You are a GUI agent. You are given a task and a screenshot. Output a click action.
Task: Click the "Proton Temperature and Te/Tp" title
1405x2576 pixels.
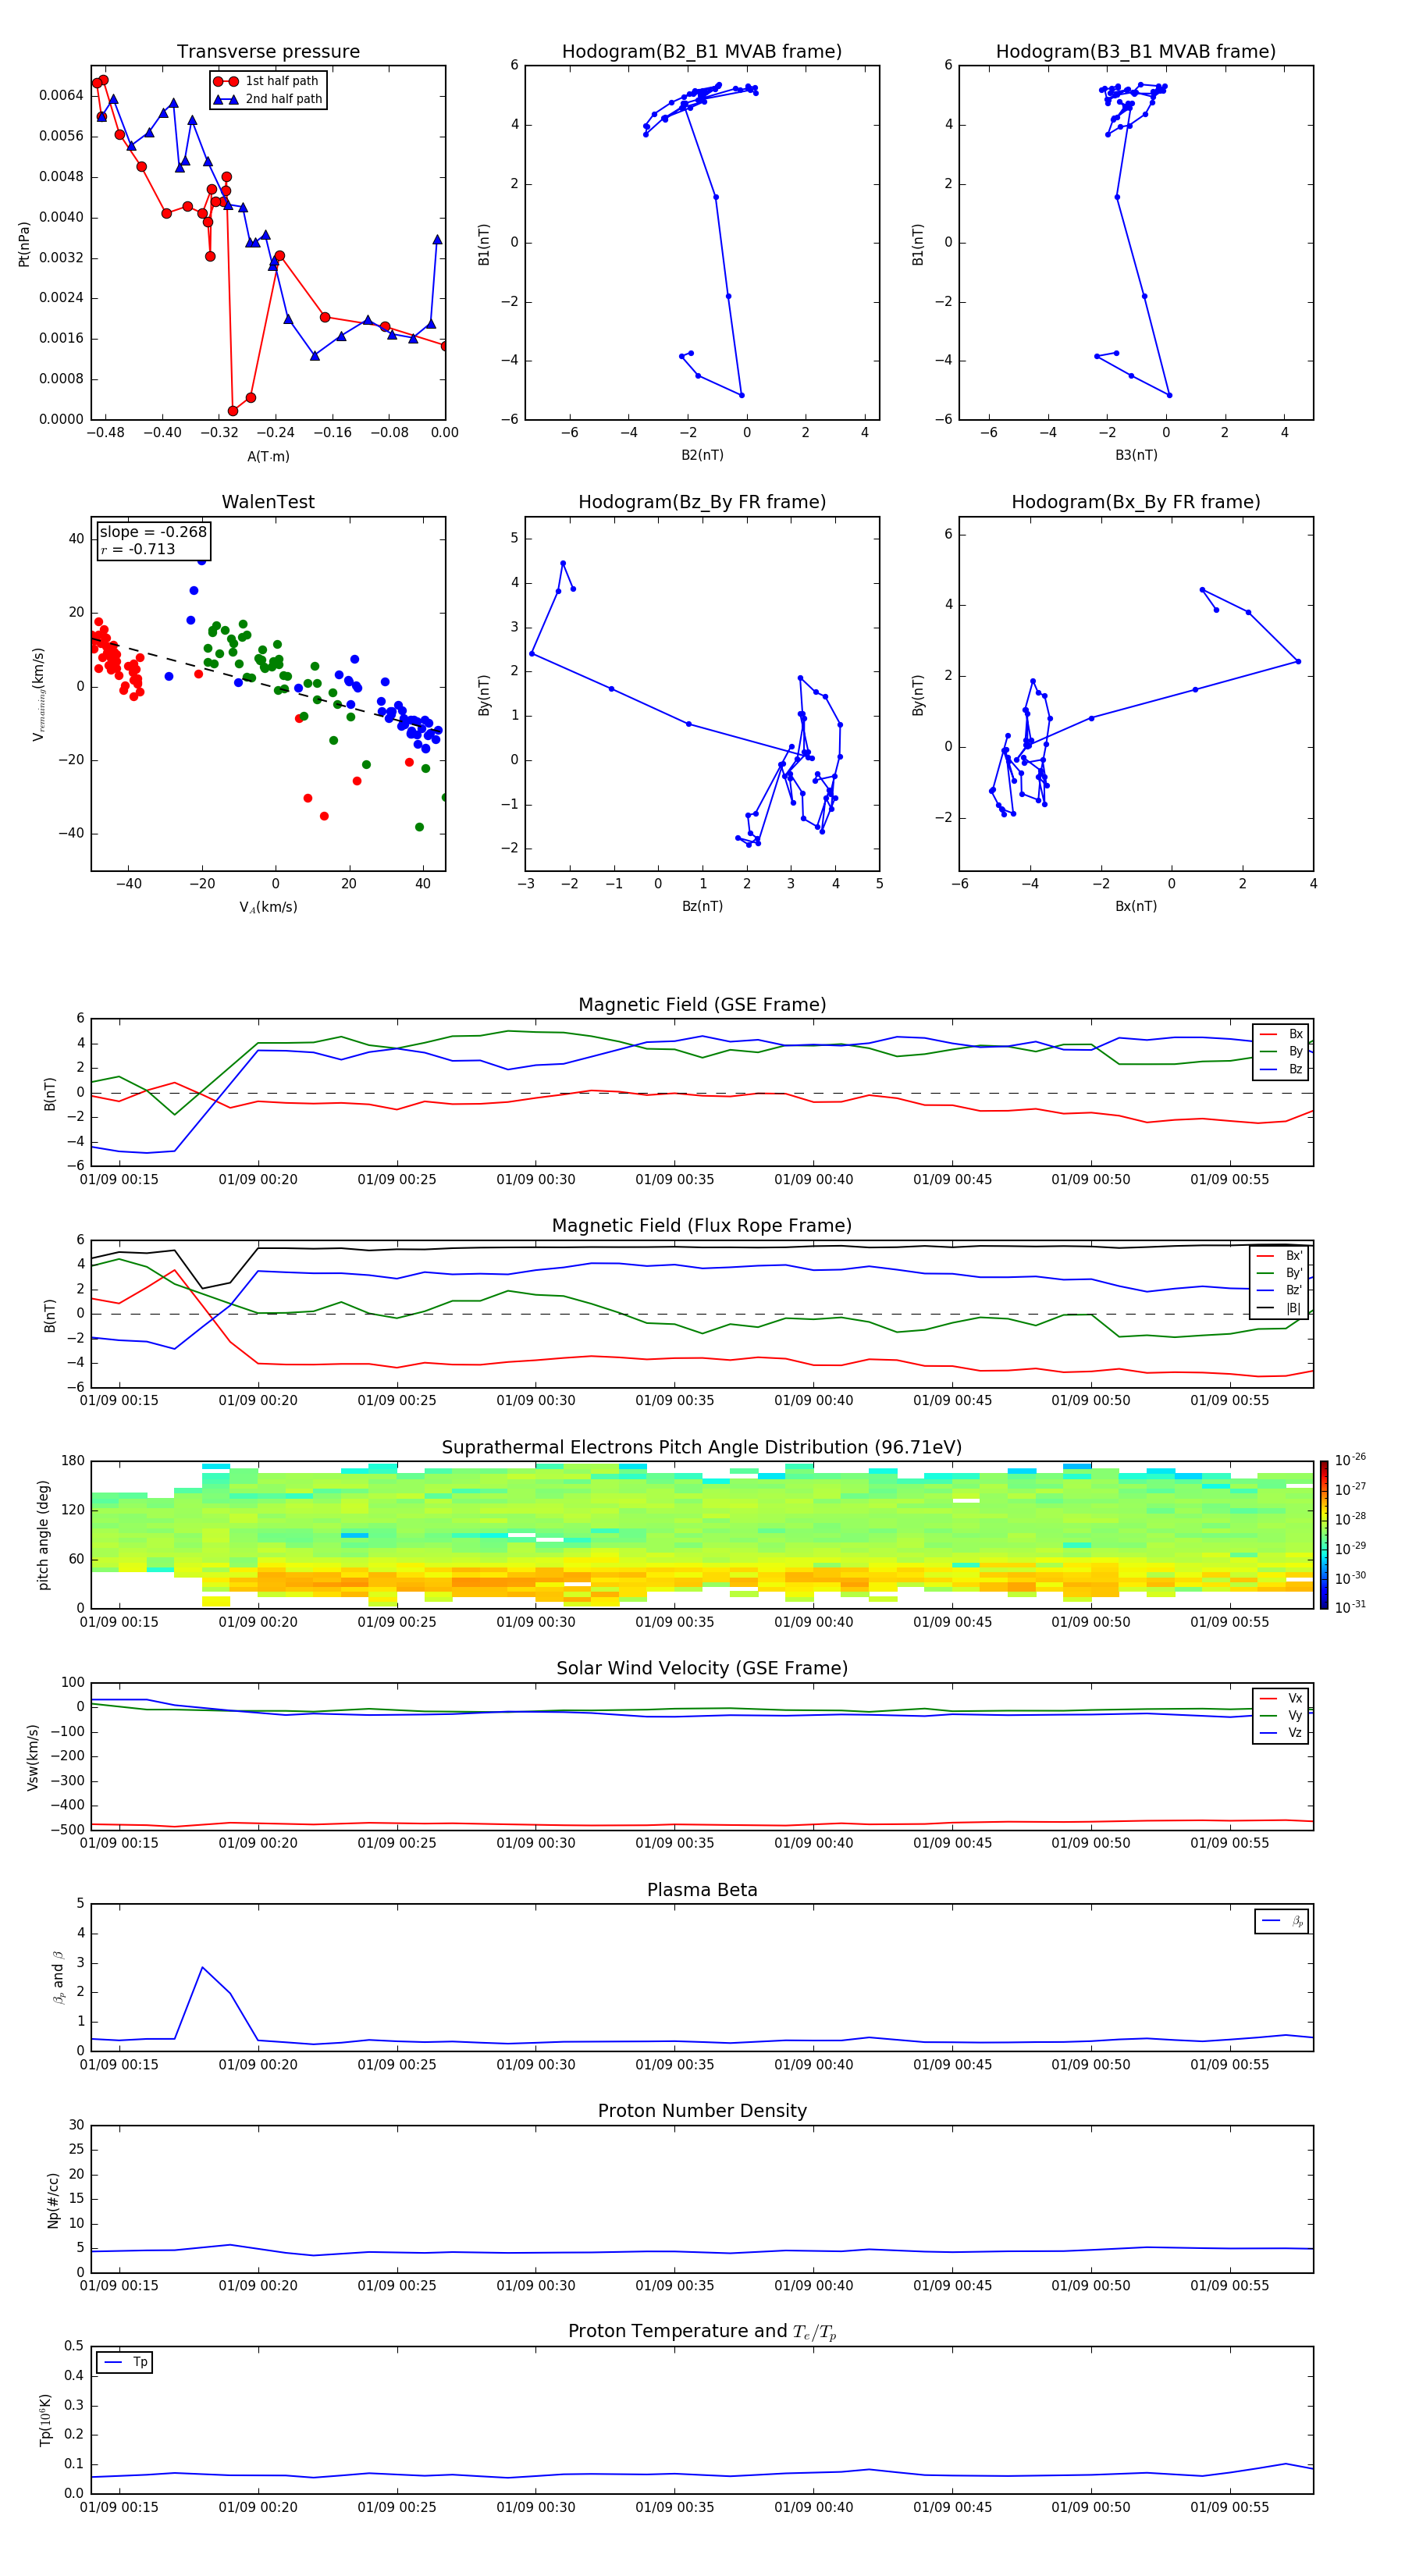(702, 2332)
